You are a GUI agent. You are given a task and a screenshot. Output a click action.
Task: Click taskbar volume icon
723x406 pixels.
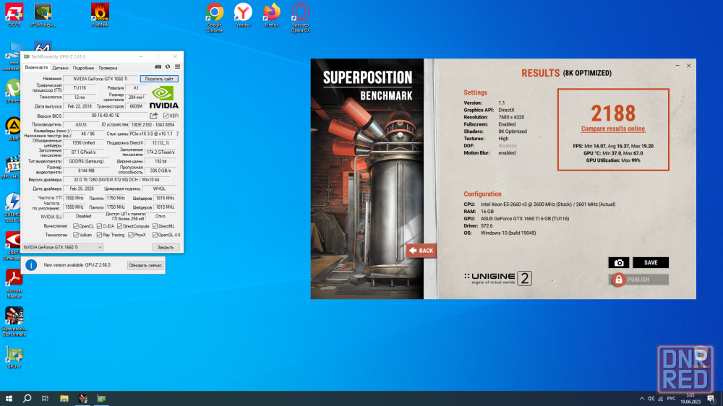[x=651, y=399]
